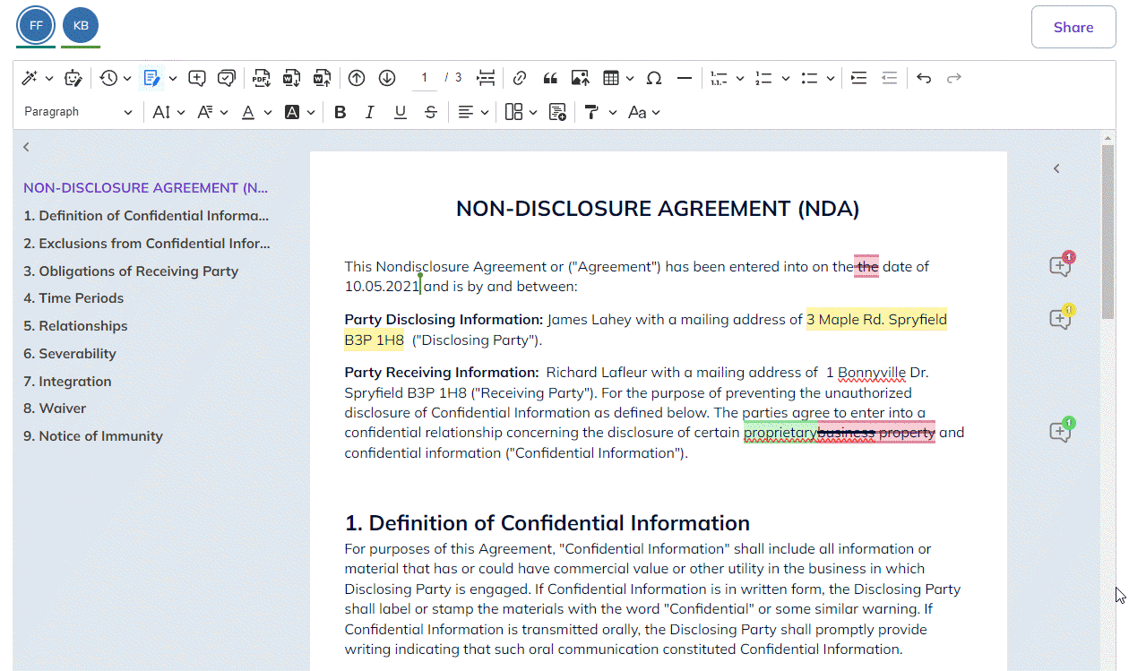Increase paragraph indent
This screenshot has width=1129, height=671.
tap(858, 78)
